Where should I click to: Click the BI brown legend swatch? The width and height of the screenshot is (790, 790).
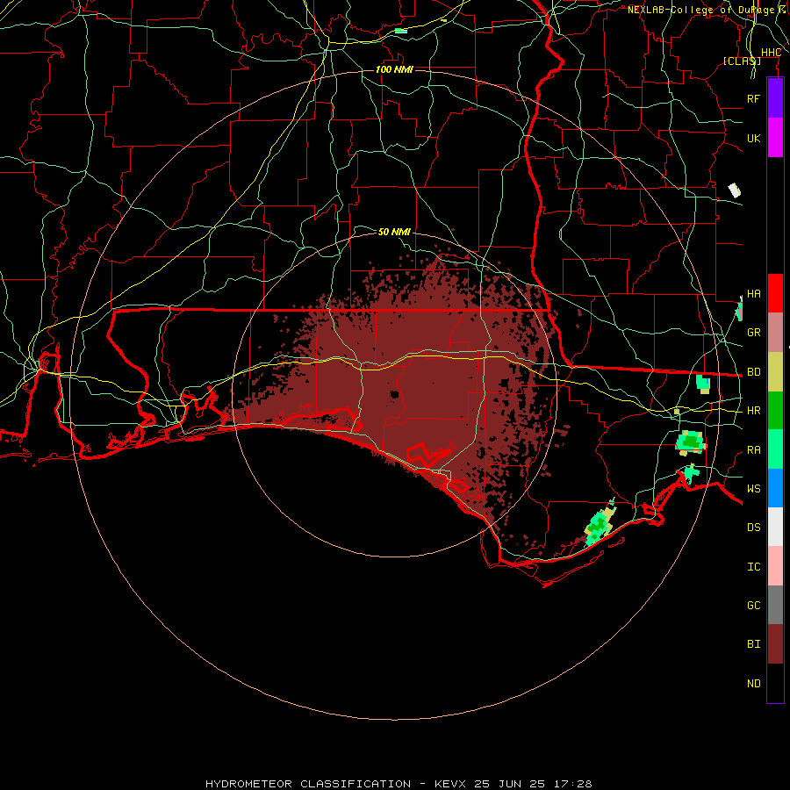point(775,644)
